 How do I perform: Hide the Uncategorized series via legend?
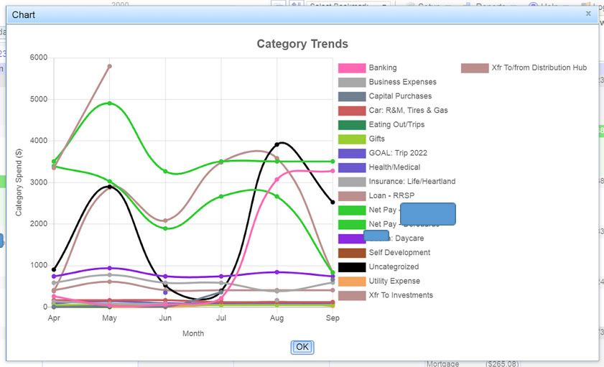point(352,266)
